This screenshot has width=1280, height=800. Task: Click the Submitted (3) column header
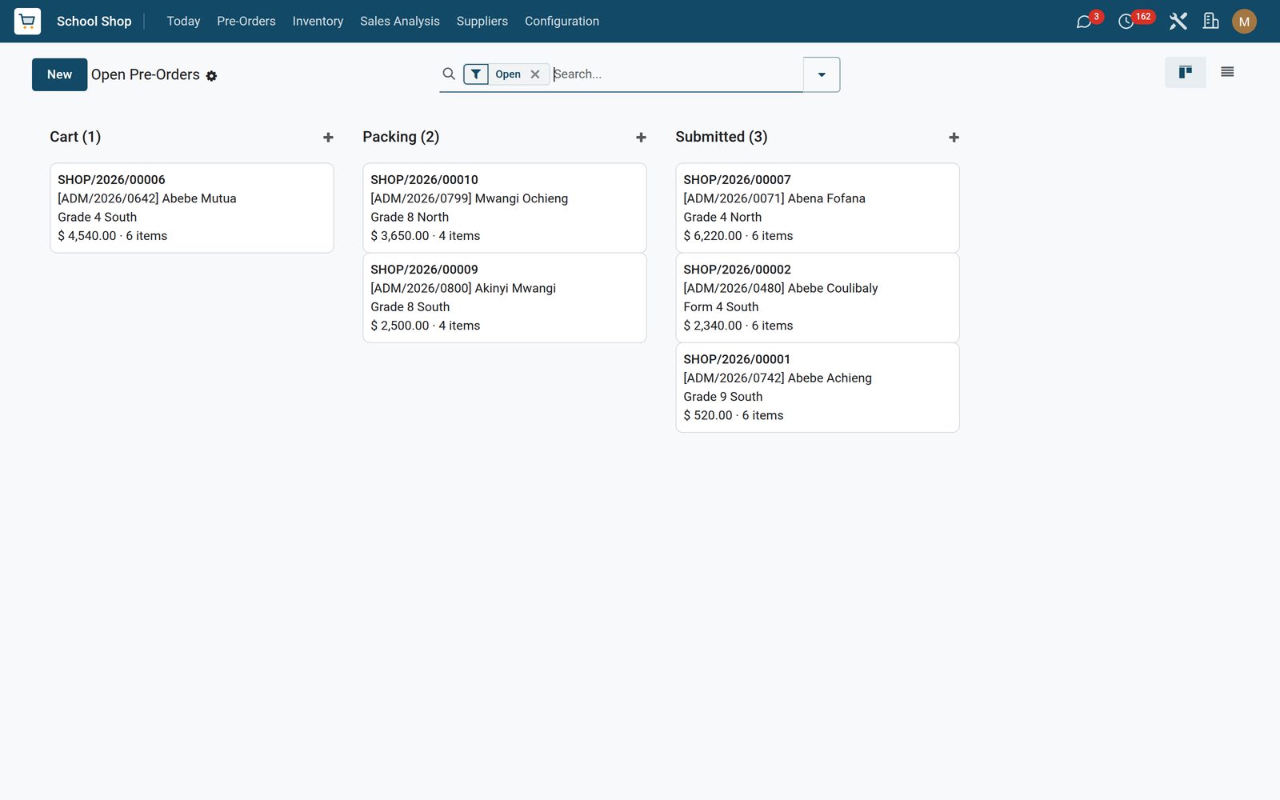(x=722, y=137)
